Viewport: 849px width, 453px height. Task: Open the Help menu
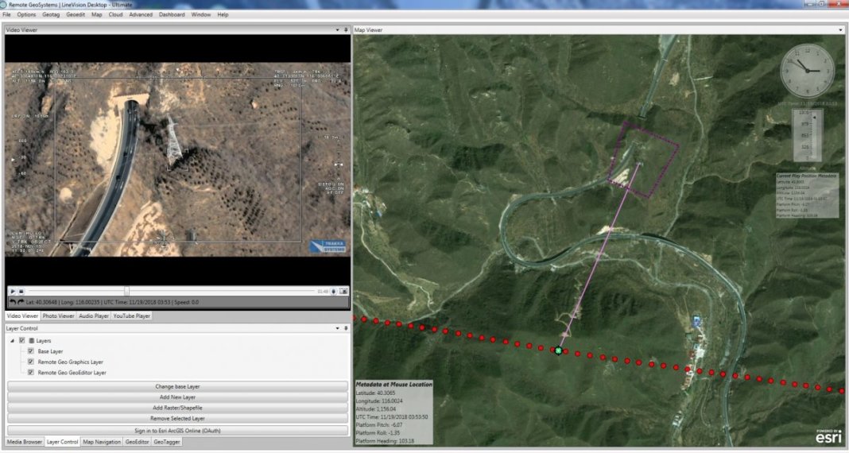click(x=223, y=14)
